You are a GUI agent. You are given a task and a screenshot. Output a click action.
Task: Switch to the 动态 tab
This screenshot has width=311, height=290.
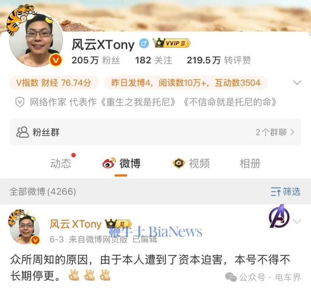point(61,163)
